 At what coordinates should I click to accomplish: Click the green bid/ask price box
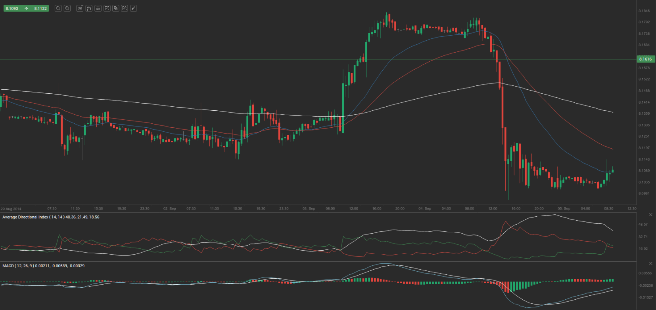click(x=26, y=8)
